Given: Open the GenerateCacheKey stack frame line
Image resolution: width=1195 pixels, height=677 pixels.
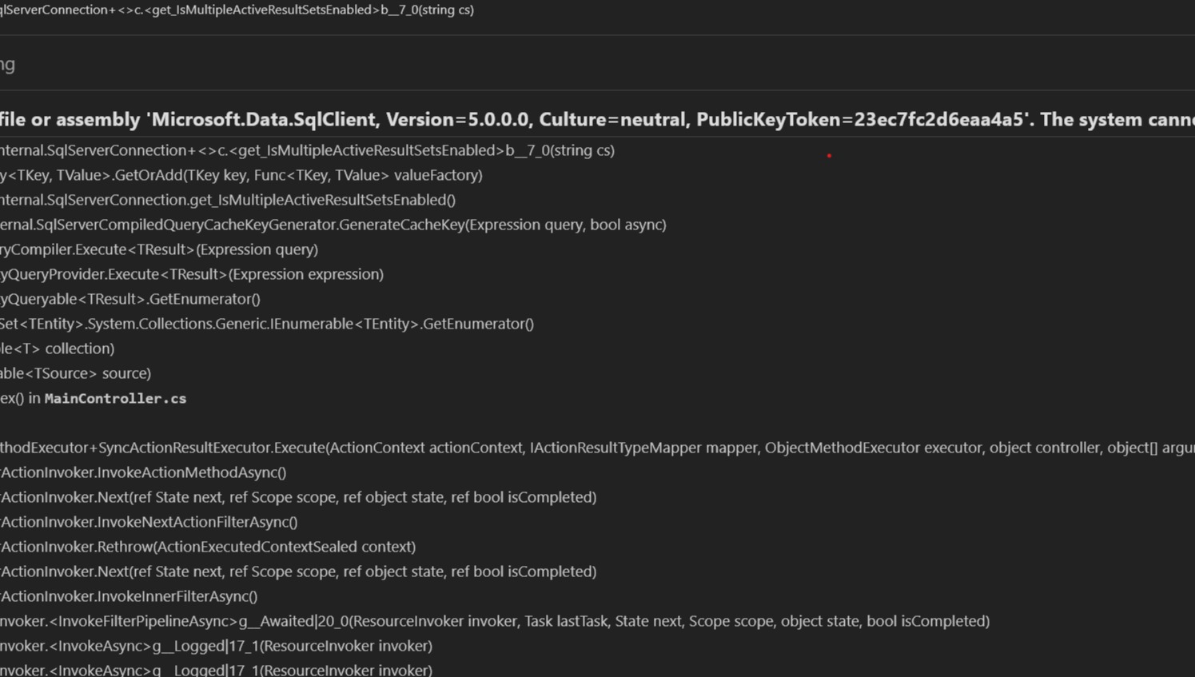Looking at the screenshot, I should click(x=333, y=225).
